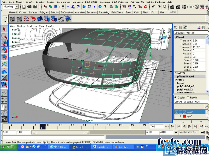Open the Polygon UVs menu

[x=137, y=2]
